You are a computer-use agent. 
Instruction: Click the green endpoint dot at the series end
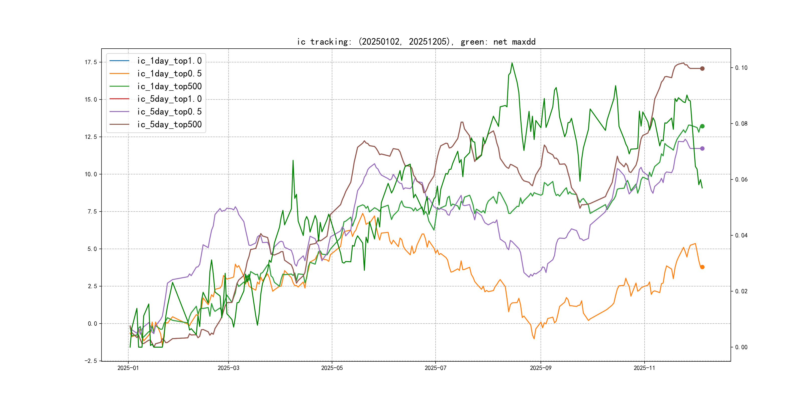click(x=702, y=126)
